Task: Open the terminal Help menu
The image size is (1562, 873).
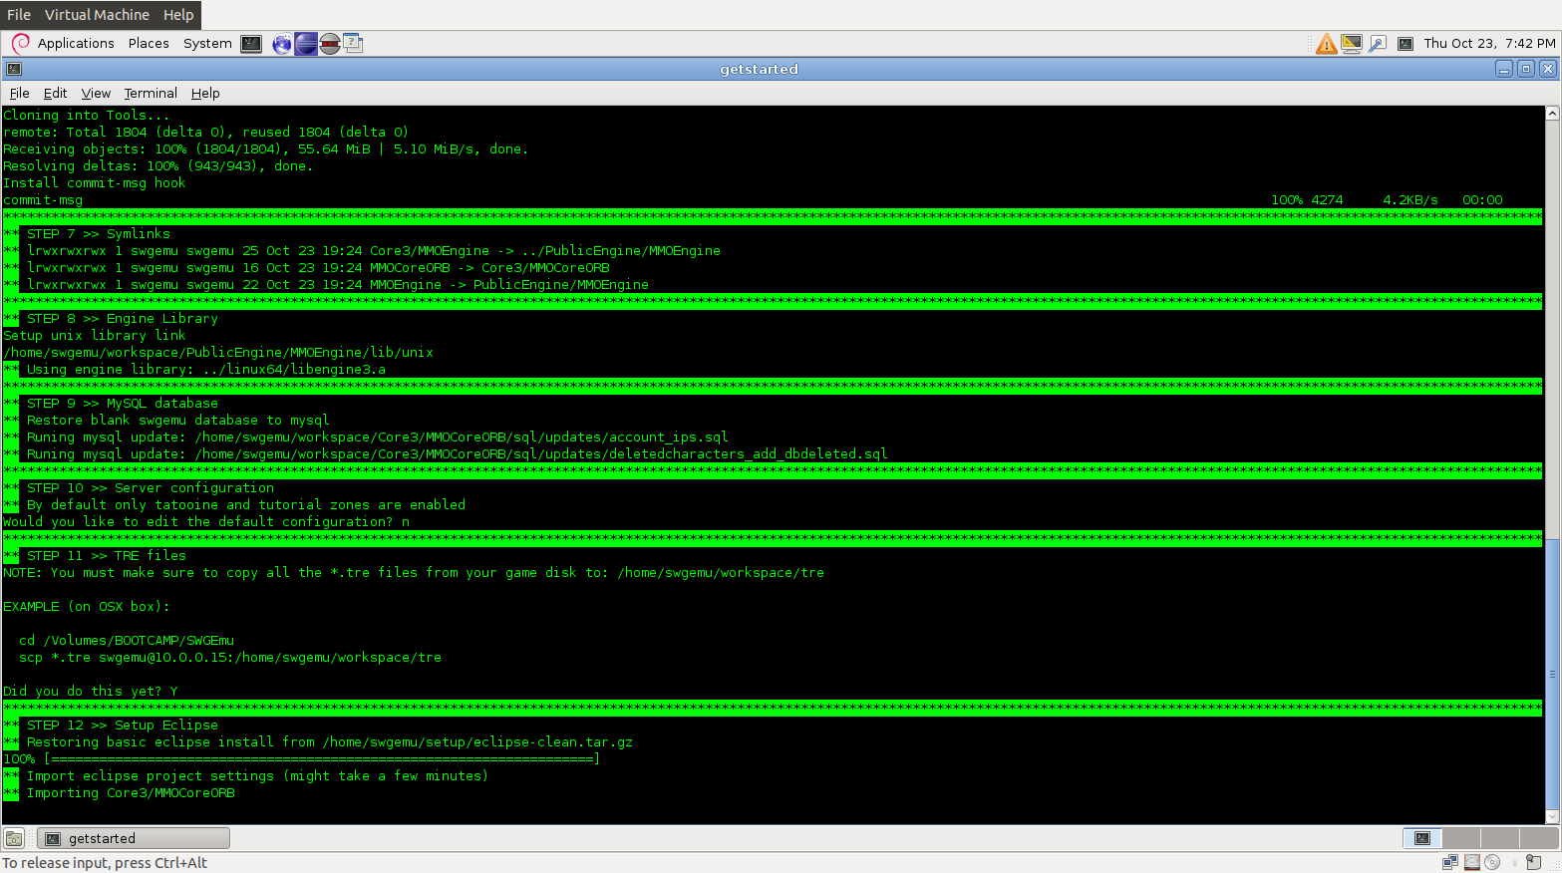Action: coord(205,94)
